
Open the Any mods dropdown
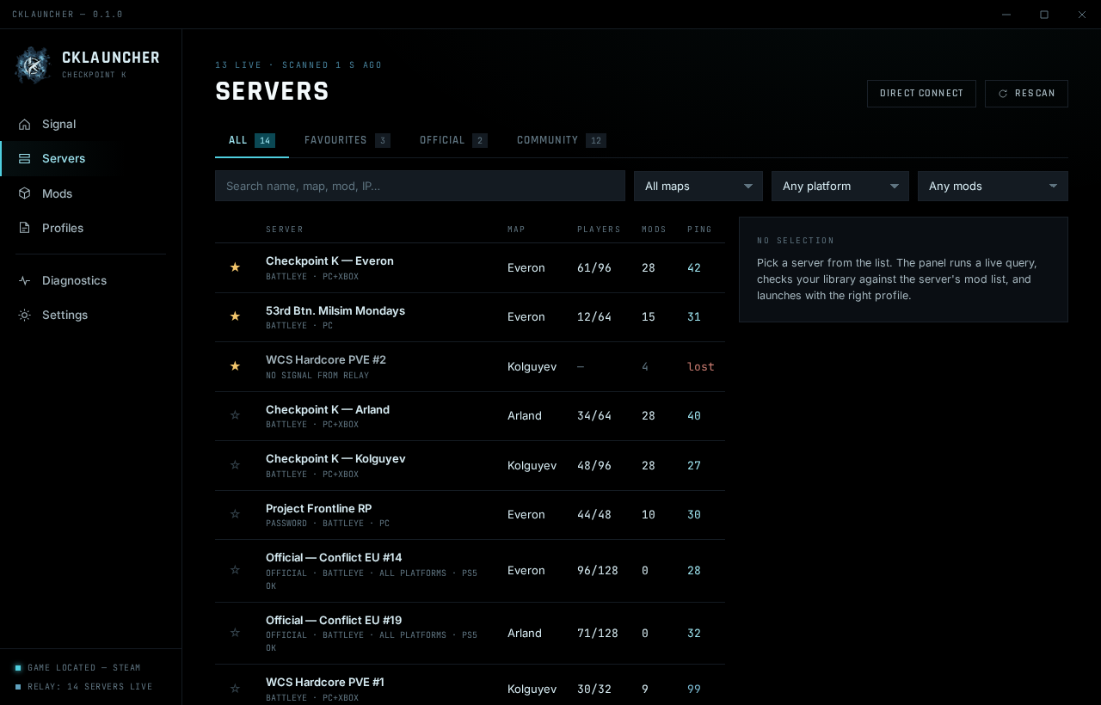[993, 186]
